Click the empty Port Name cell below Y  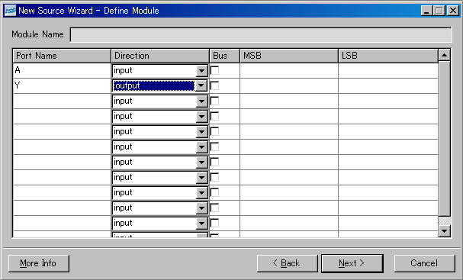pos(62,101)
